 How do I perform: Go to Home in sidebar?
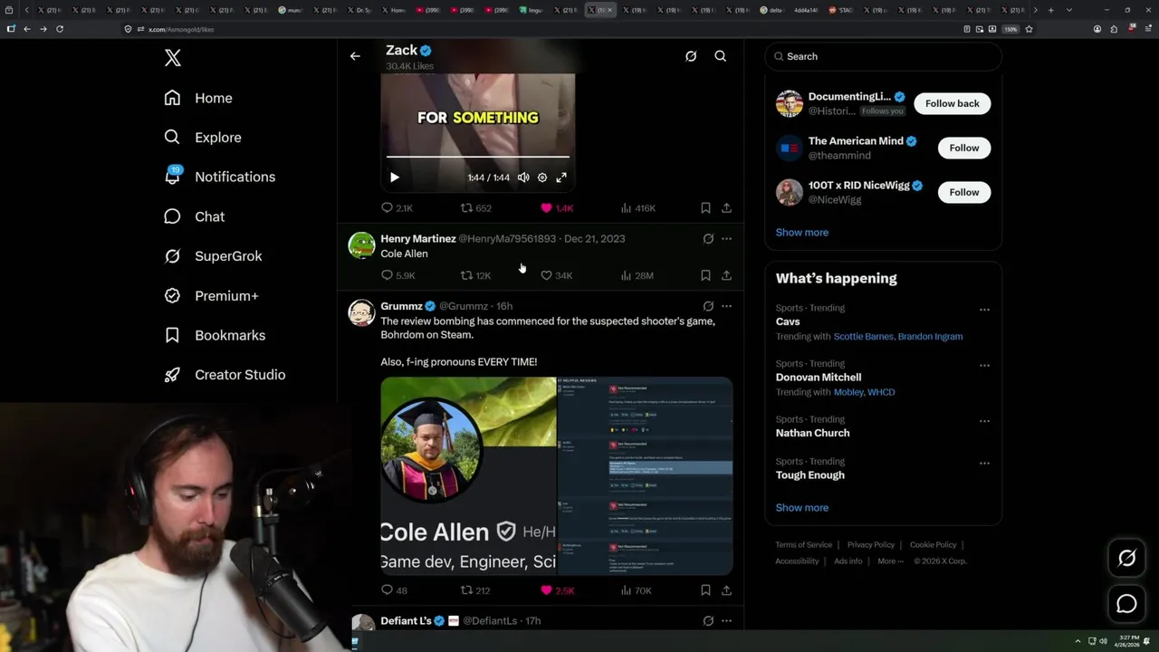pos(198,98)
